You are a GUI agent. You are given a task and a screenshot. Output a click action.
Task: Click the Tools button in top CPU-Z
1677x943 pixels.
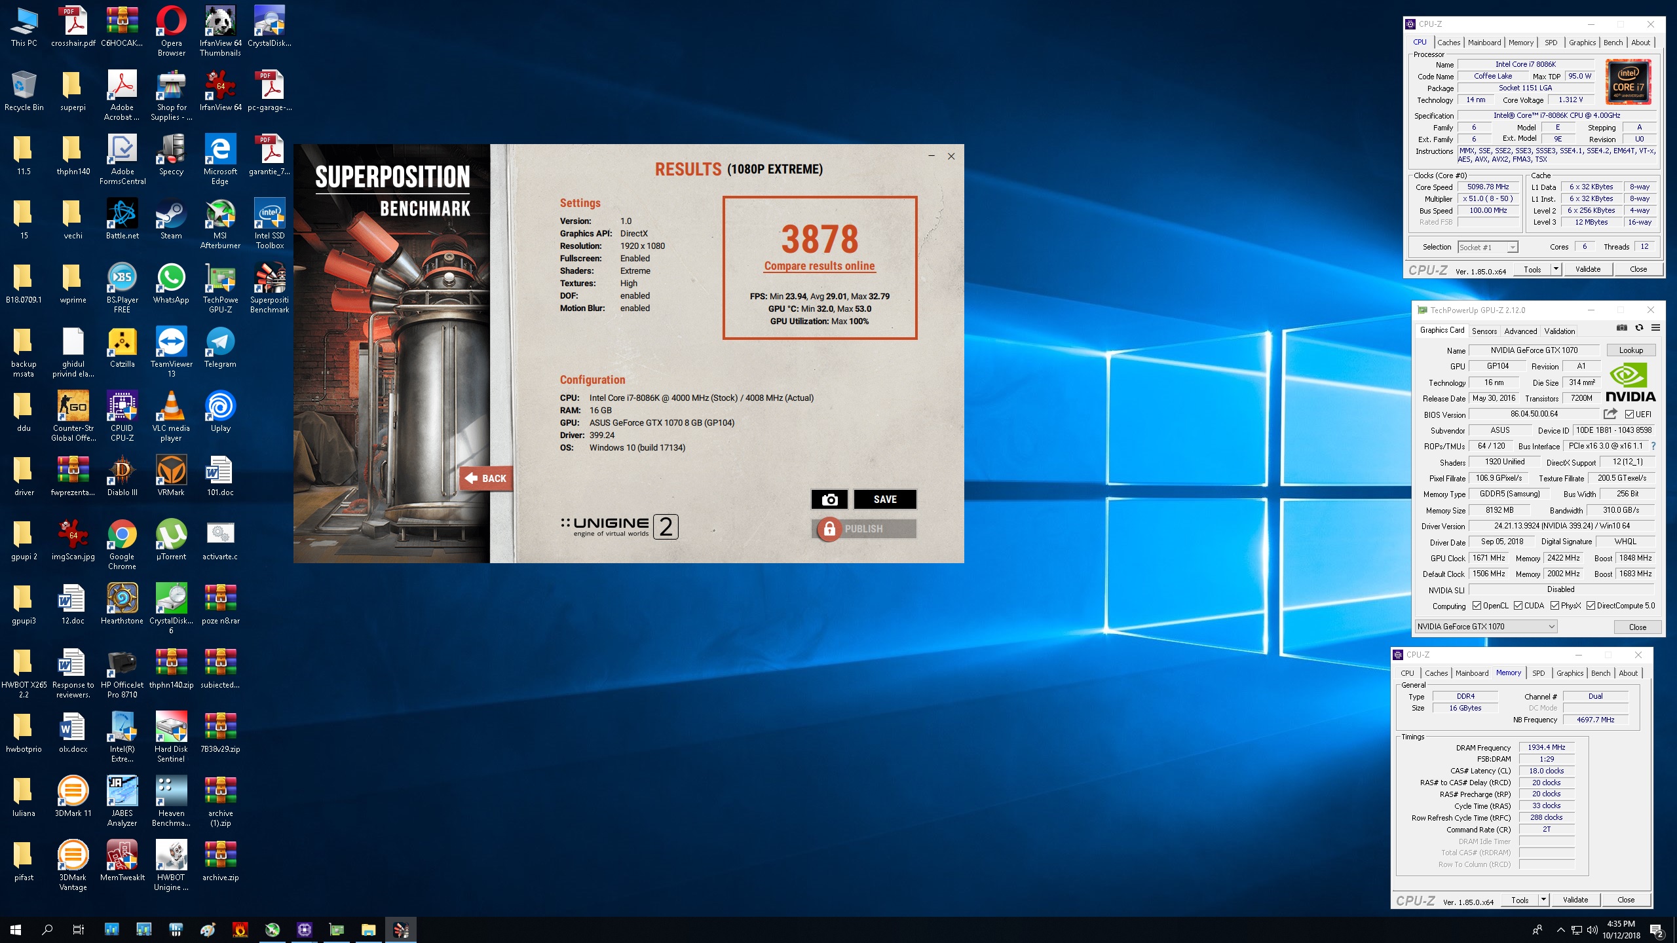tap(1532, 269)
